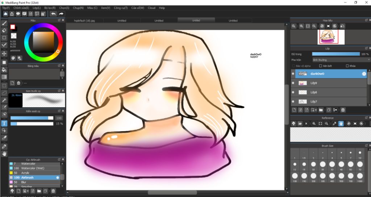Click inside the color picker square

coord(43,42)
